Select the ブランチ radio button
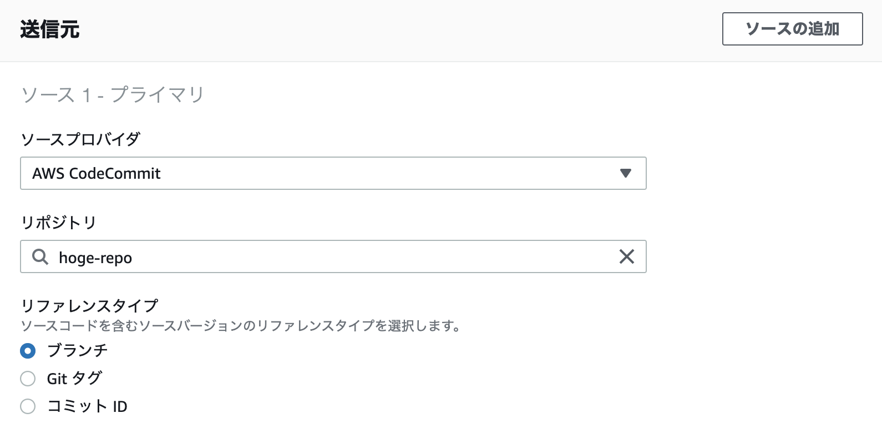This screenshot has width=882, height=433. [27, 350]
